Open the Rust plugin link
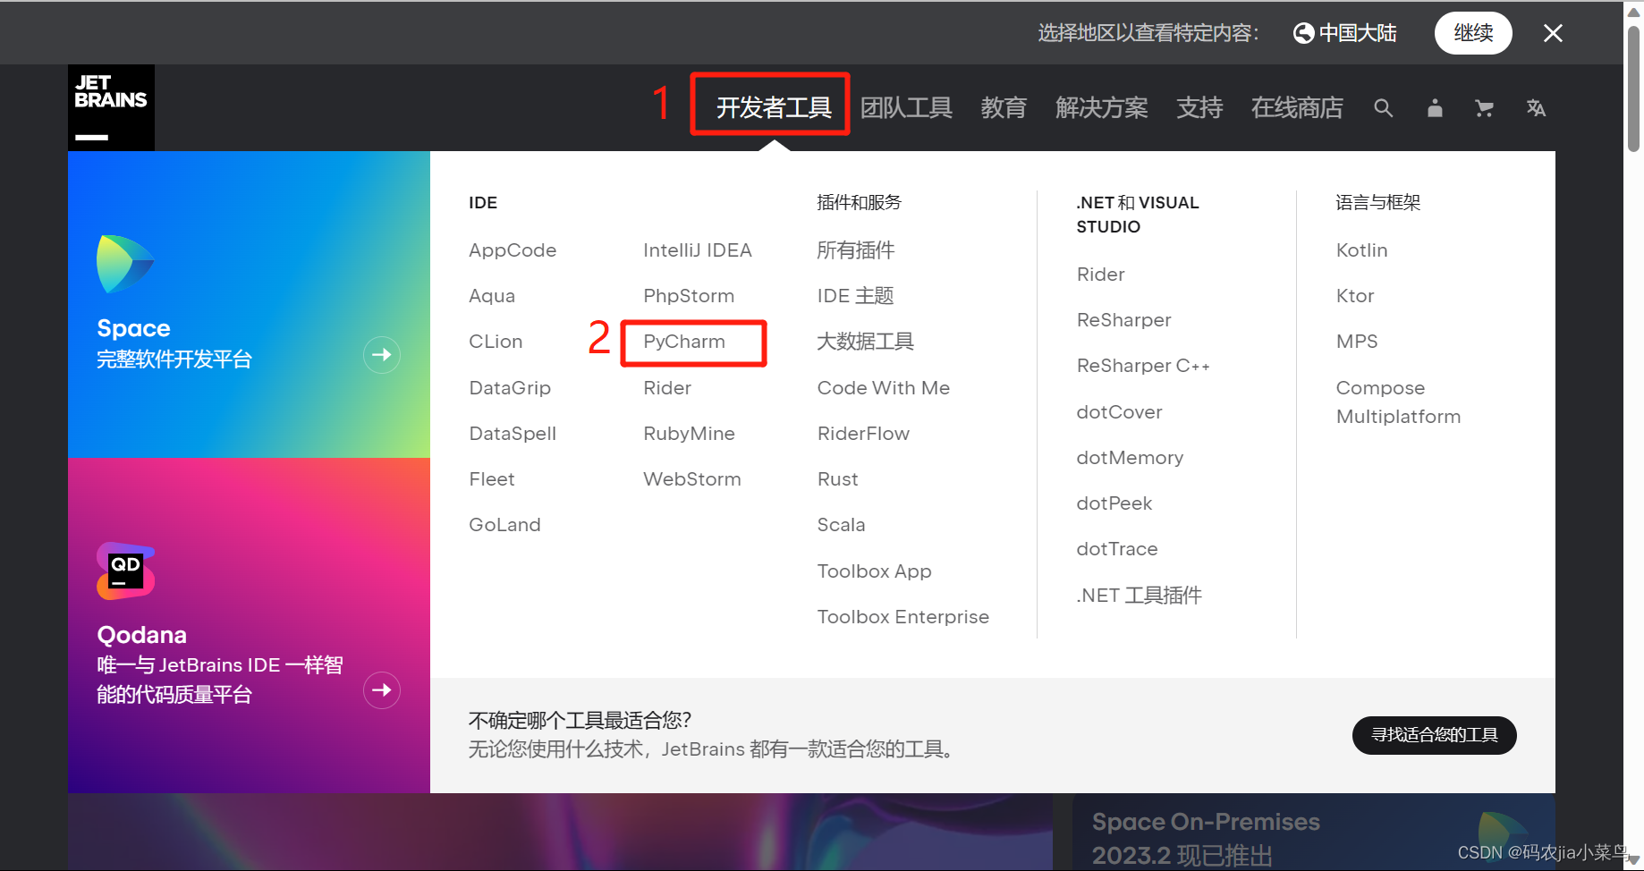Screen dimensions: 1644x871 (837, 479)
